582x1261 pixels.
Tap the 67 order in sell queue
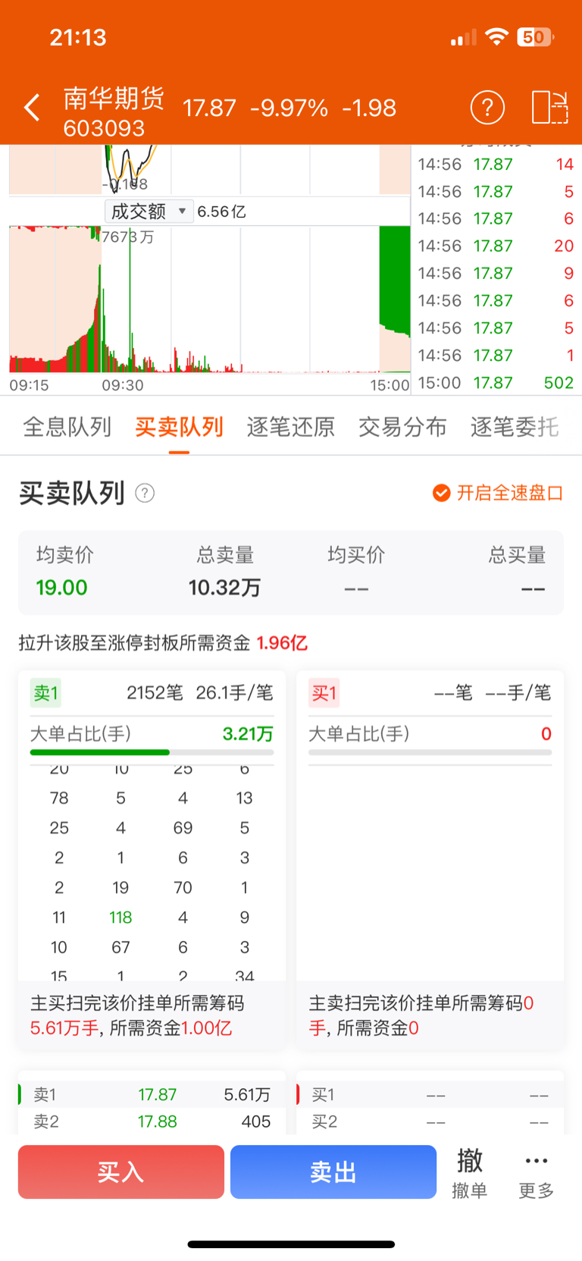point(120,947)
